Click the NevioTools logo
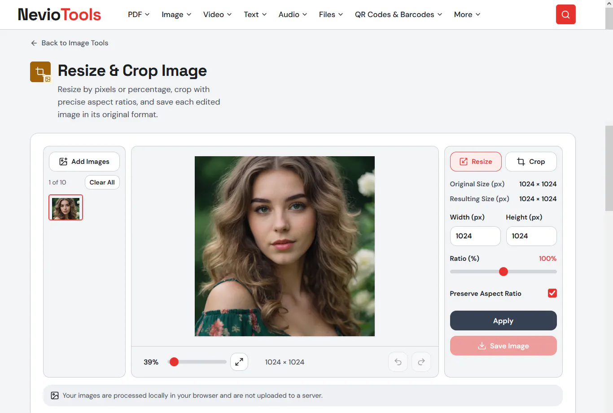The image size is (613, 413). [59, 14]
